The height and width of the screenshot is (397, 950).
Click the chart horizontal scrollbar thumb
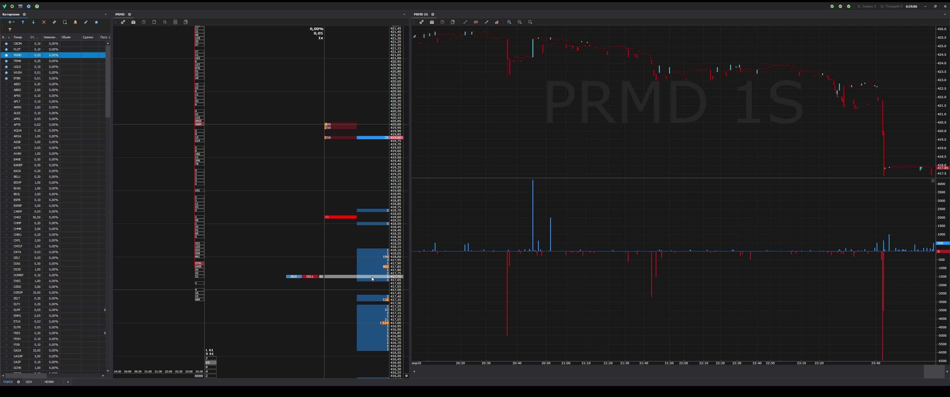(934, 372)
